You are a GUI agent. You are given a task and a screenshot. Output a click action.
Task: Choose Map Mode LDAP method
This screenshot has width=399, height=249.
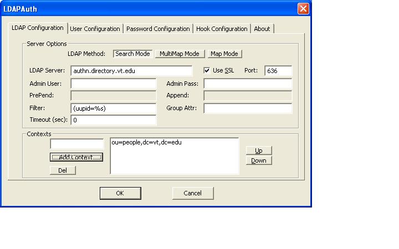tap(224, 54)
